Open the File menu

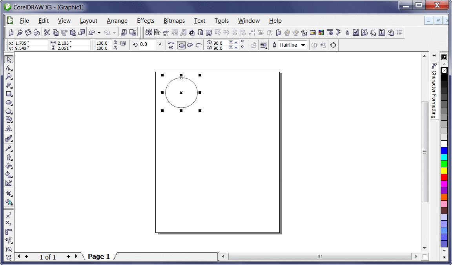24,21
